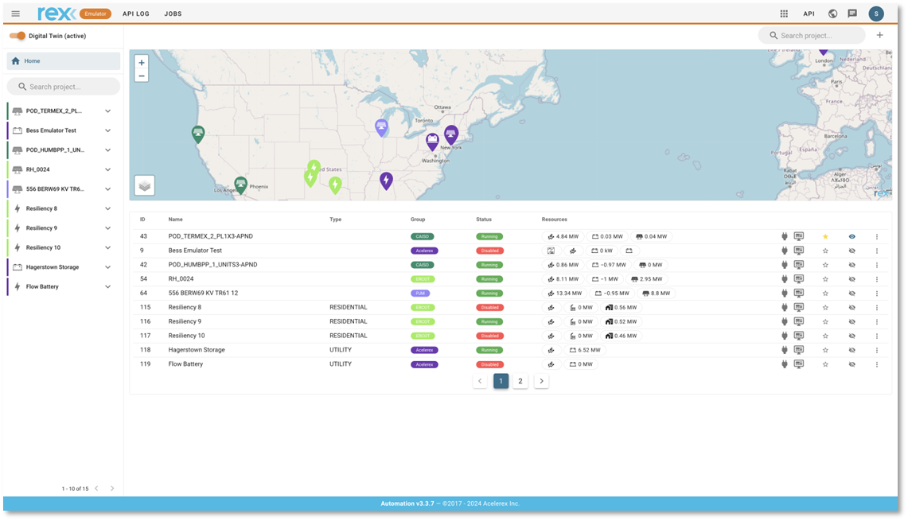The width and height of the screenshot is (908, 521).
Task: Unfavorite the starred POD_TERMEX_2_PL1X3-APND project
Action: [x=825, y=236]
